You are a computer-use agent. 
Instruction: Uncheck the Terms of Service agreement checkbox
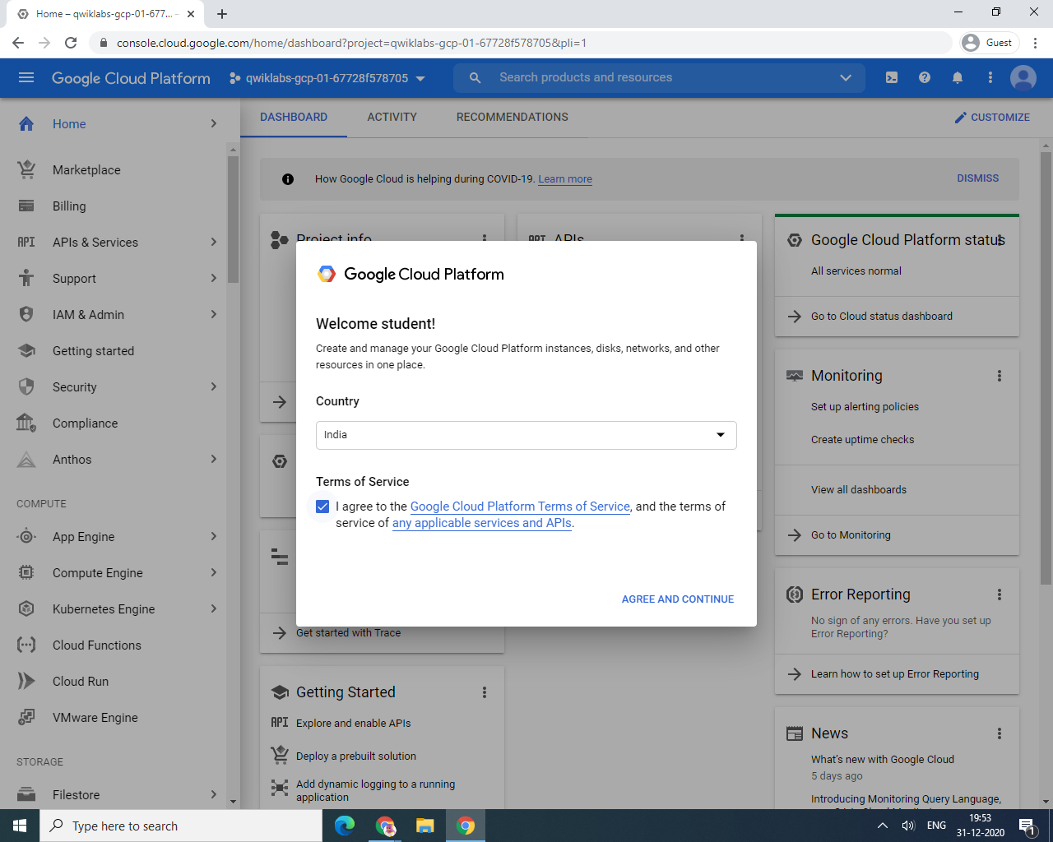[322, 507]
